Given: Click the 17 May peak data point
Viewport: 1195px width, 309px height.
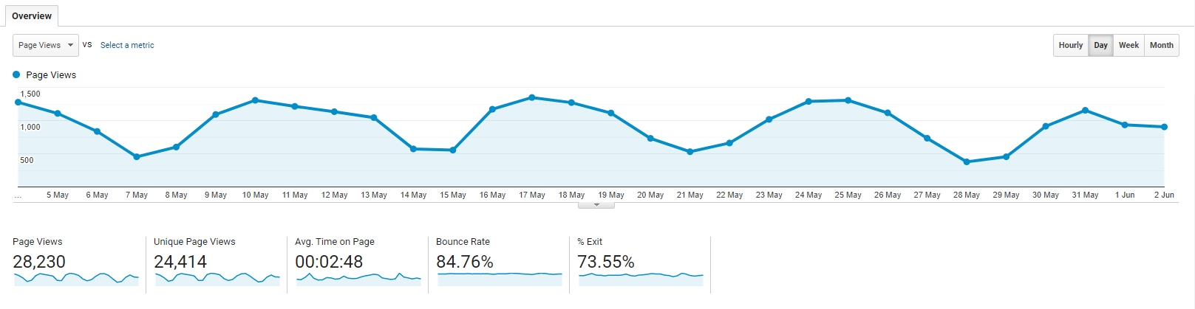Looking at the screenshot, I should point(532,97).
